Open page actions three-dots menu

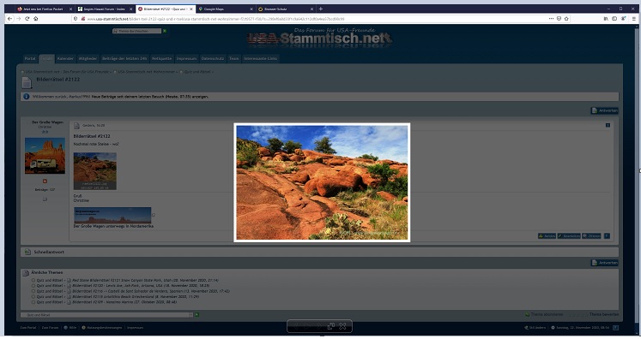coord(551,19)
